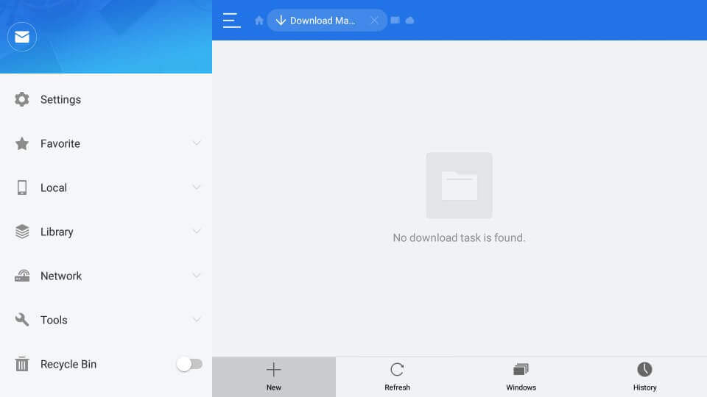707x397 pixels.
Task: Click the New button
Action: point(274,376)
